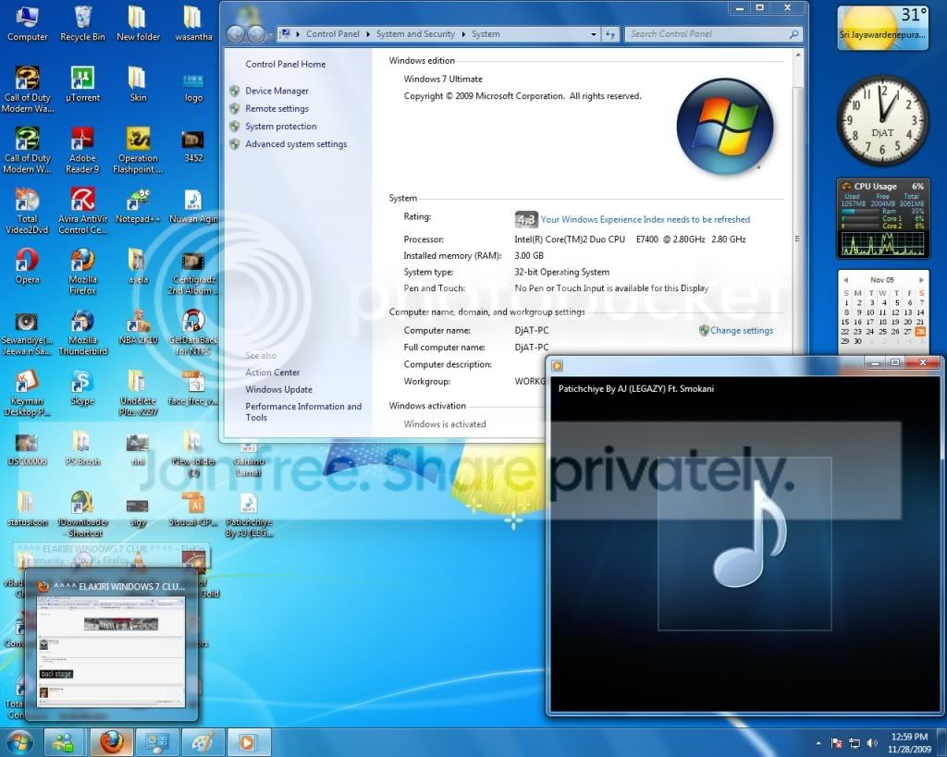Open Action Center under See also
The image size is (947, 757).
273,372
